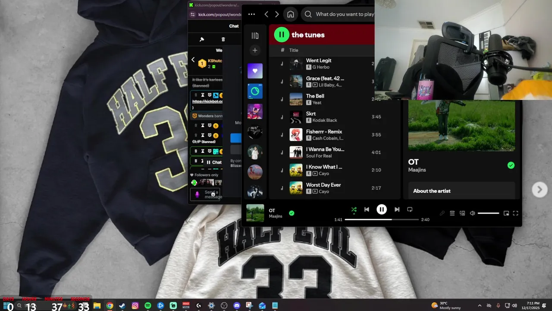Click the green pause button beside 'the tunes'
552x311 pixels.
point(282,35)
